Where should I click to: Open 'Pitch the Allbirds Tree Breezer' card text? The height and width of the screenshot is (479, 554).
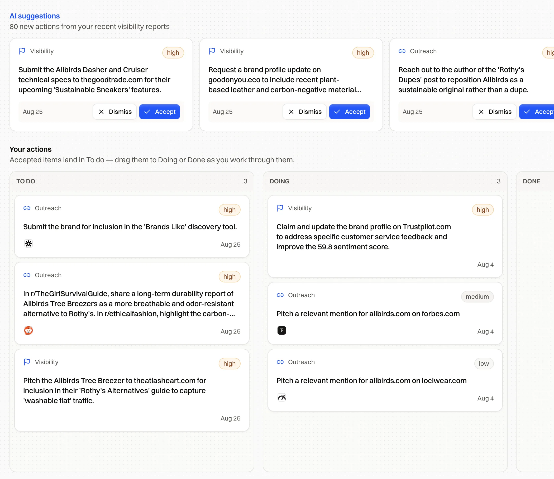(x=114, y=390)
